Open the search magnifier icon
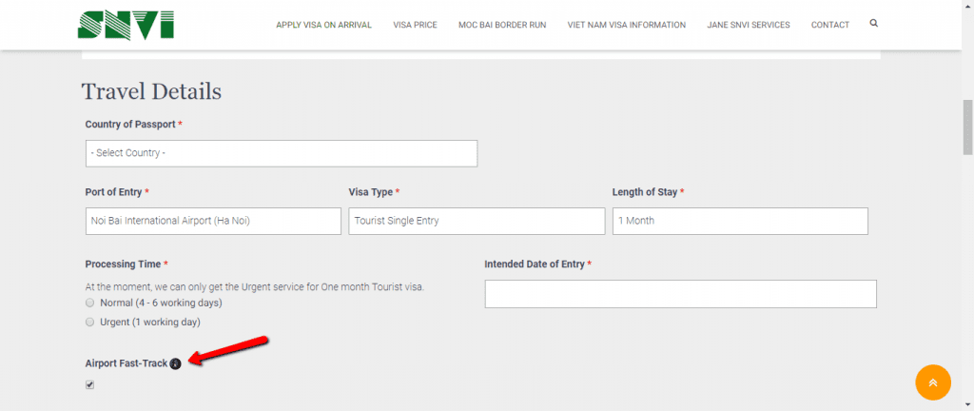The image size is (974, 411). click(874, 24)
